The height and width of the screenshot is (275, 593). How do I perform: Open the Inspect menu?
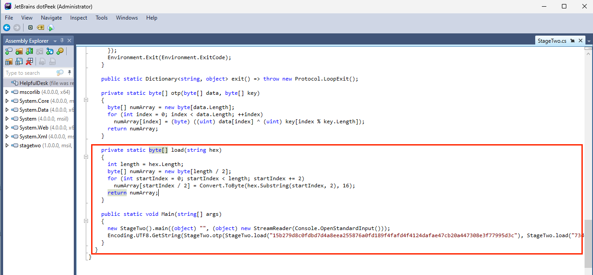78,18
